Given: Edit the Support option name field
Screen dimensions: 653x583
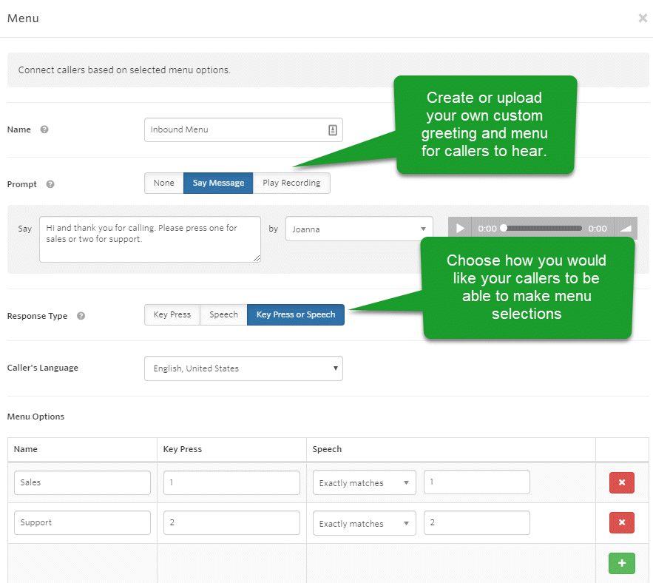Looking at the screenshot, I should tap(83, 522).
